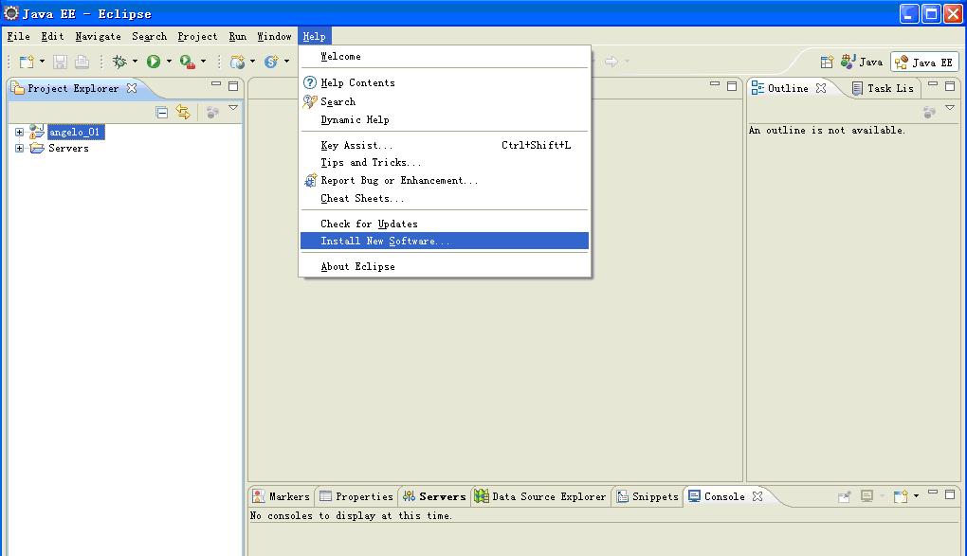Open the Window menu

click(274, 36)
